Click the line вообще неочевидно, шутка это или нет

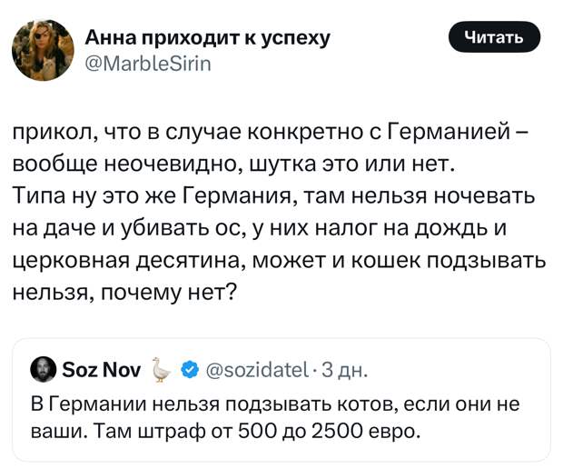pyautogui.click(x=234, y=165)
